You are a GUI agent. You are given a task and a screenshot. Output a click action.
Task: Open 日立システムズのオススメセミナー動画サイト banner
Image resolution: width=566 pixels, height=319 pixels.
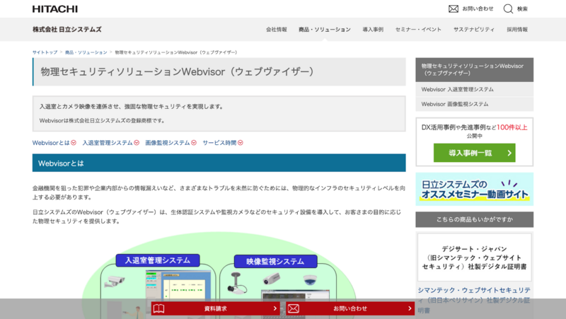coord(474,189)
